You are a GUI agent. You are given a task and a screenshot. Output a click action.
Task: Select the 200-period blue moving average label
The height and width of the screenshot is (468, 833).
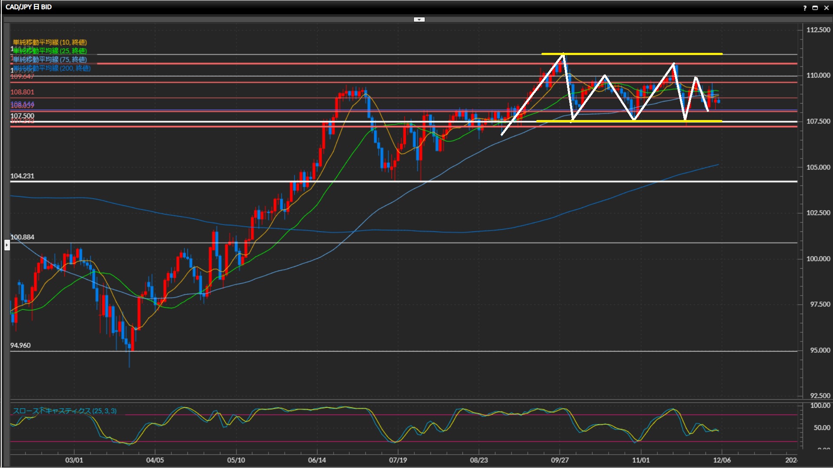(52, 68)
